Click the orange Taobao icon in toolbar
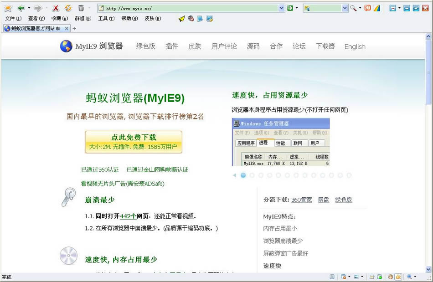This screenshot has height=282, width=433. [367, 8]
